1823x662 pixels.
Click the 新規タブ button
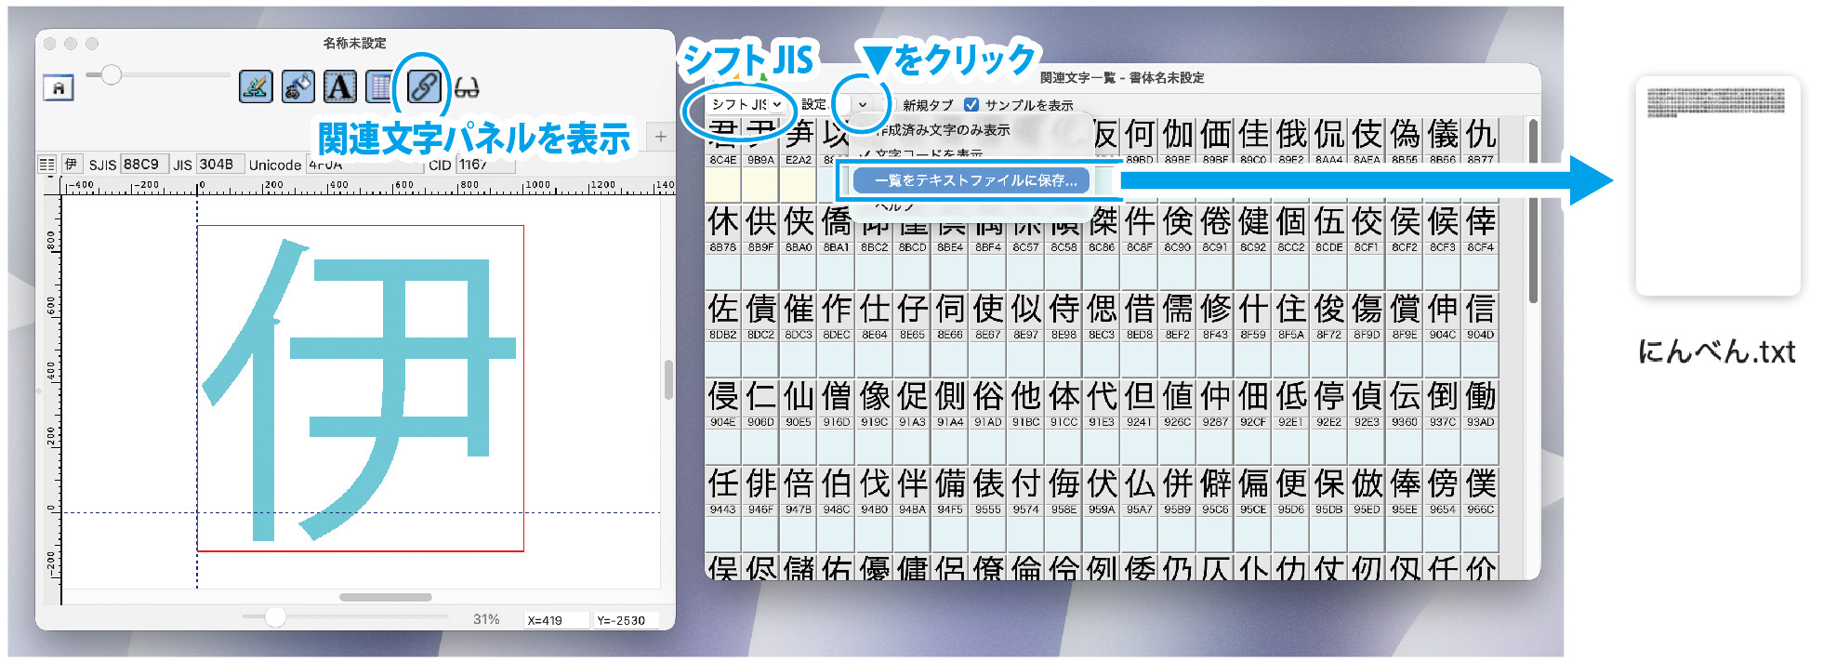point(928,105)
